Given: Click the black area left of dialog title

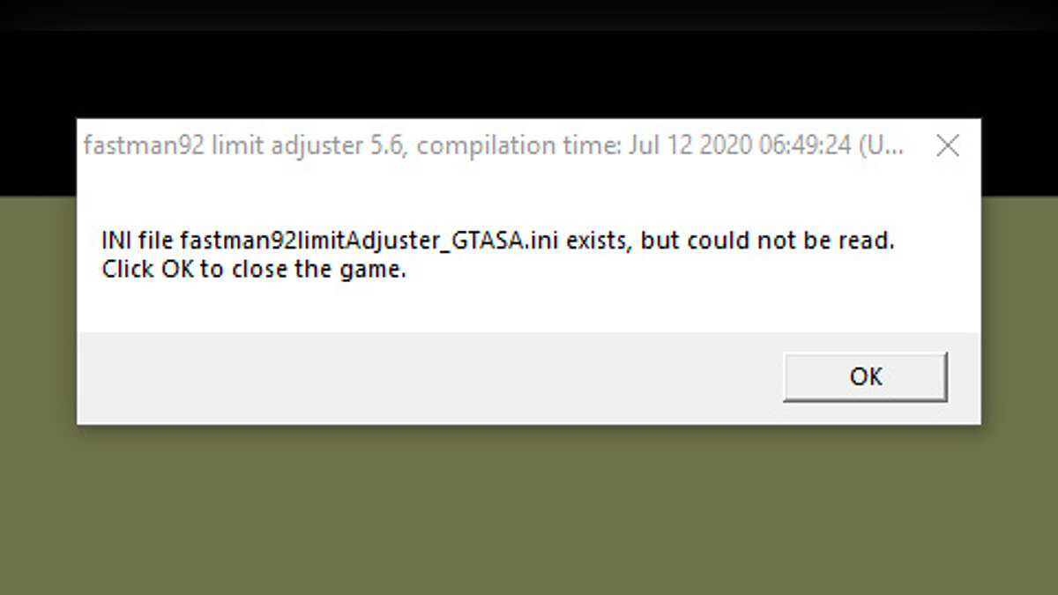Looking at the screenshot, I should point(38,154).
